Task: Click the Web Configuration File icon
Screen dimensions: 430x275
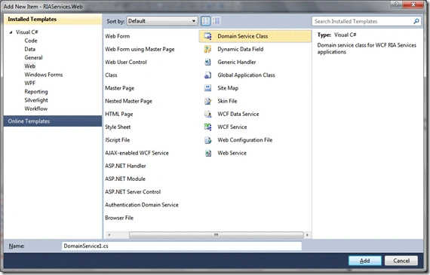Action: click(208, 140)
